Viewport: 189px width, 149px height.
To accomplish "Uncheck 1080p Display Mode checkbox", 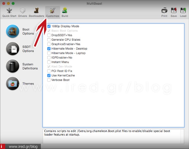I will (x=49, y=26).
